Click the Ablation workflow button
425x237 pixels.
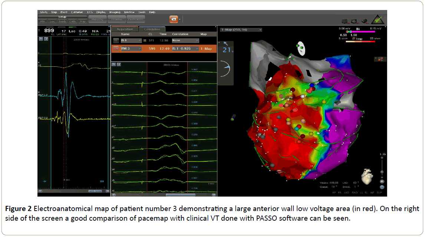pyautogui.click(x=116, y=19)
